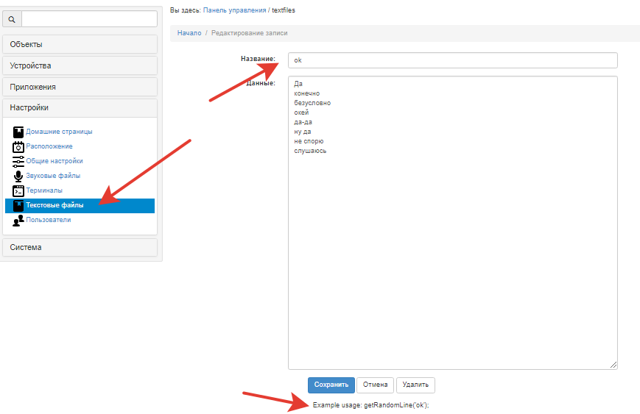Click the Терминалы terminal icon

(x=18, y=190)
